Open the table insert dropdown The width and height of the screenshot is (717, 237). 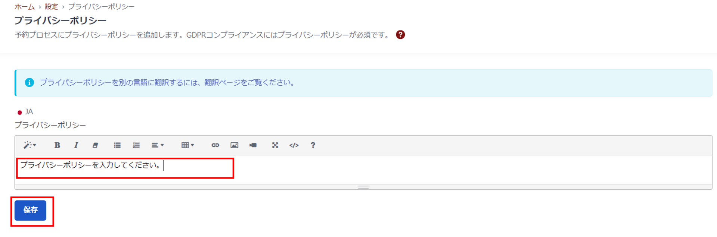click(x=187, y=145)
